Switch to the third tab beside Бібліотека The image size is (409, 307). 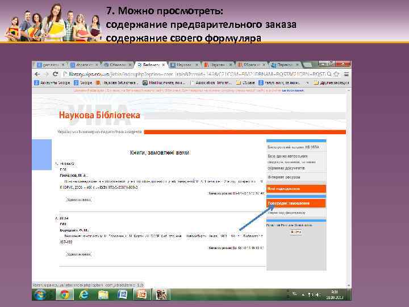[118, 65]
